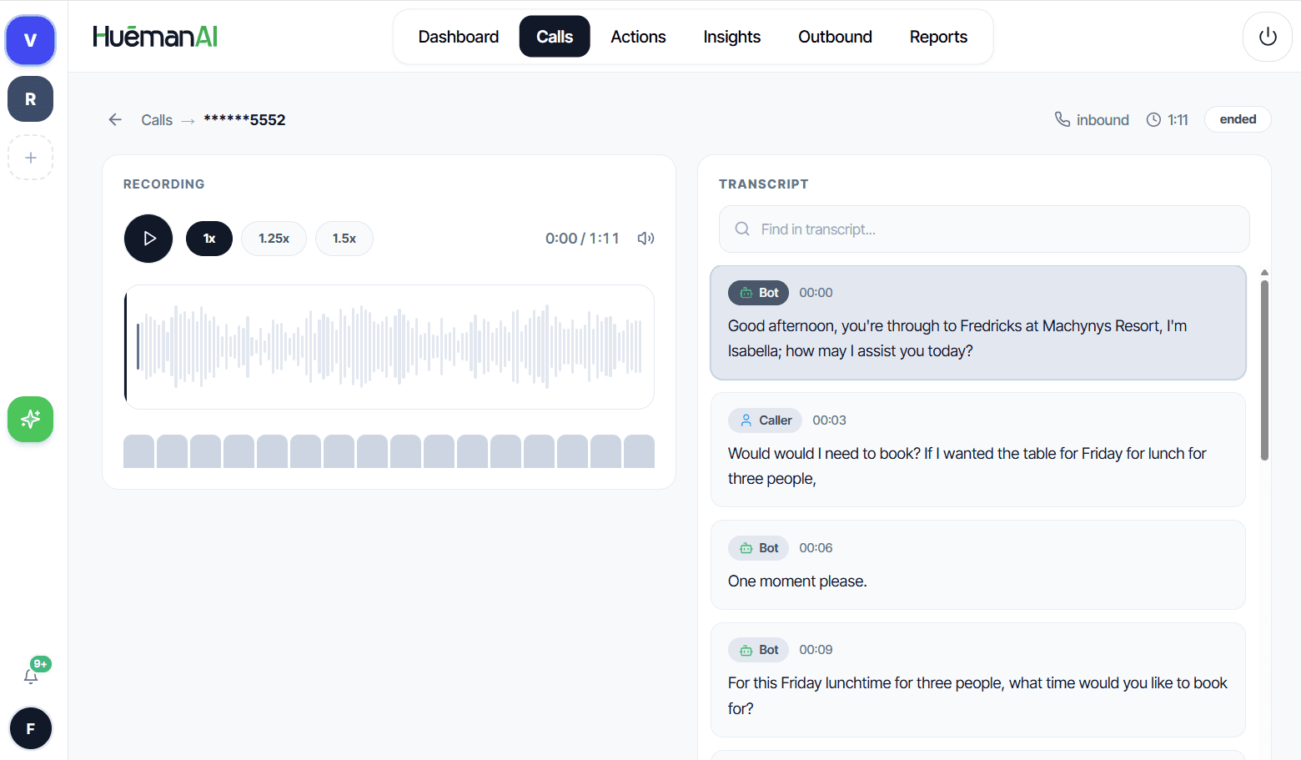Select the 'One moment please' Bot message
Screen dimensions: 1301x760
978,565
